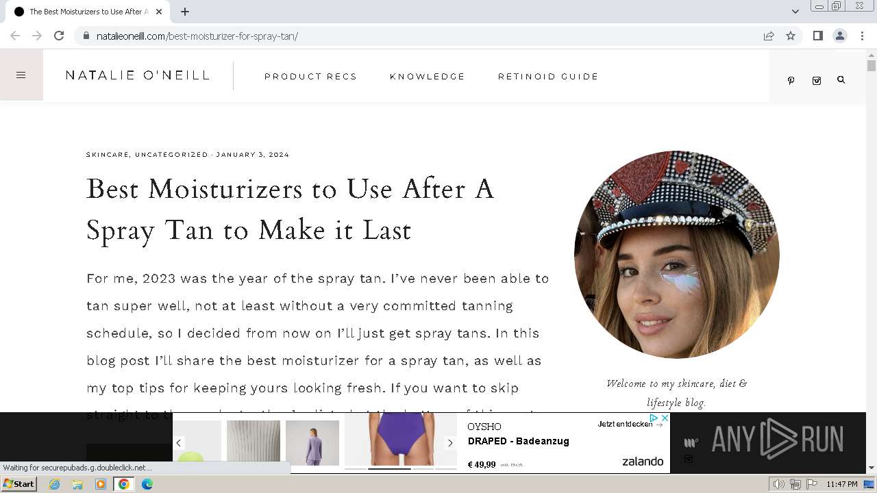Open a new browser tab
Screen dimensions: 877x493
(x=185, y=12)
